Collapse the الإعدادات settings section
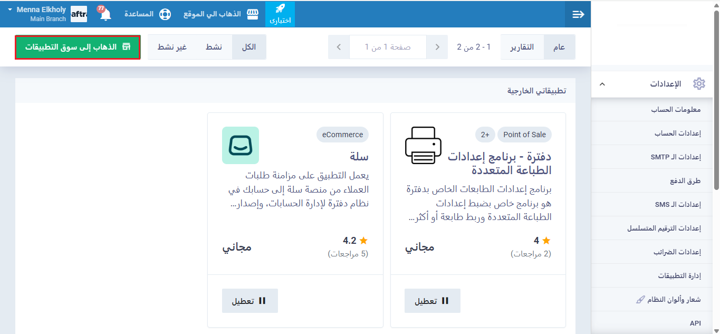The height and width of the screenshot is (334, 720). tap(603, 84)
